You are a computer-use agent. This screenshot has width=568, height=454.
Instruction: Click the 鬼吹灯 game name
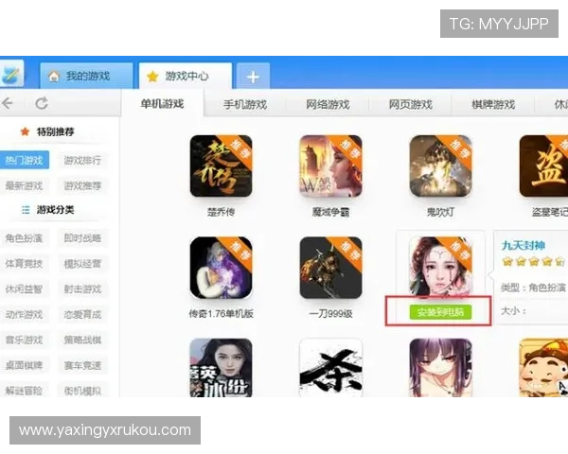pos(440,212)
